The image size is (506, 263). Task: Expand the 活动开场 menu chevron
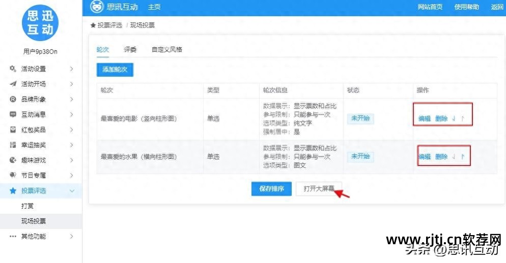72,84
